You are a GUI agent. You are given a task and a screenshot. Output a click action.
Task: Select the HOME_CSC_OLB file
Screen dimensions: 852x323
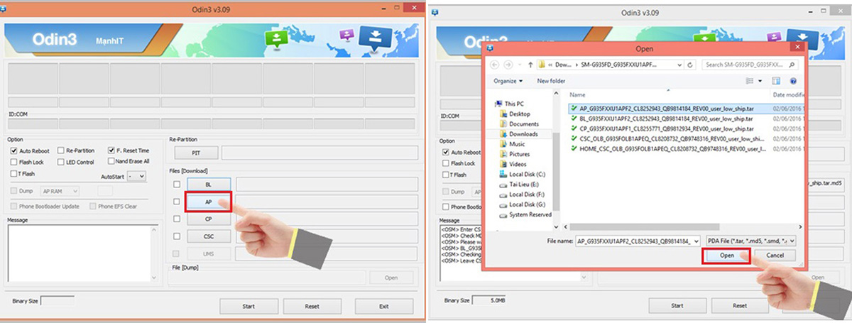[x=667, y=149]
